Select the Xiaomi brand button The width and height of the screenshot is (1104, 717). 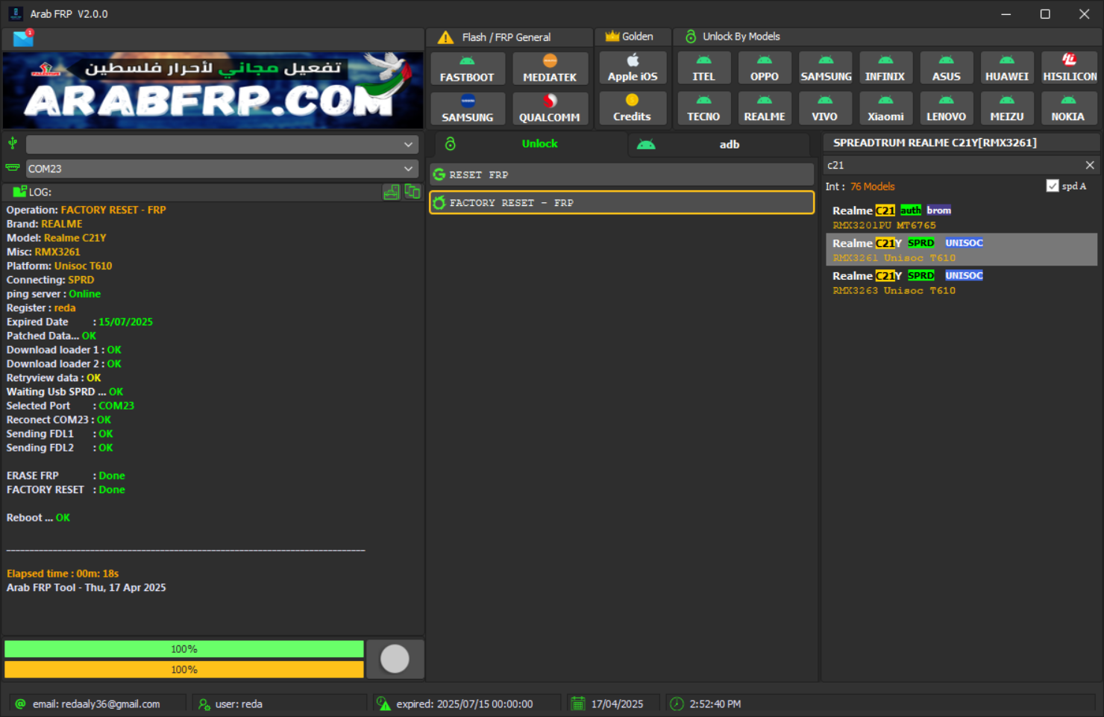point(885,108)
